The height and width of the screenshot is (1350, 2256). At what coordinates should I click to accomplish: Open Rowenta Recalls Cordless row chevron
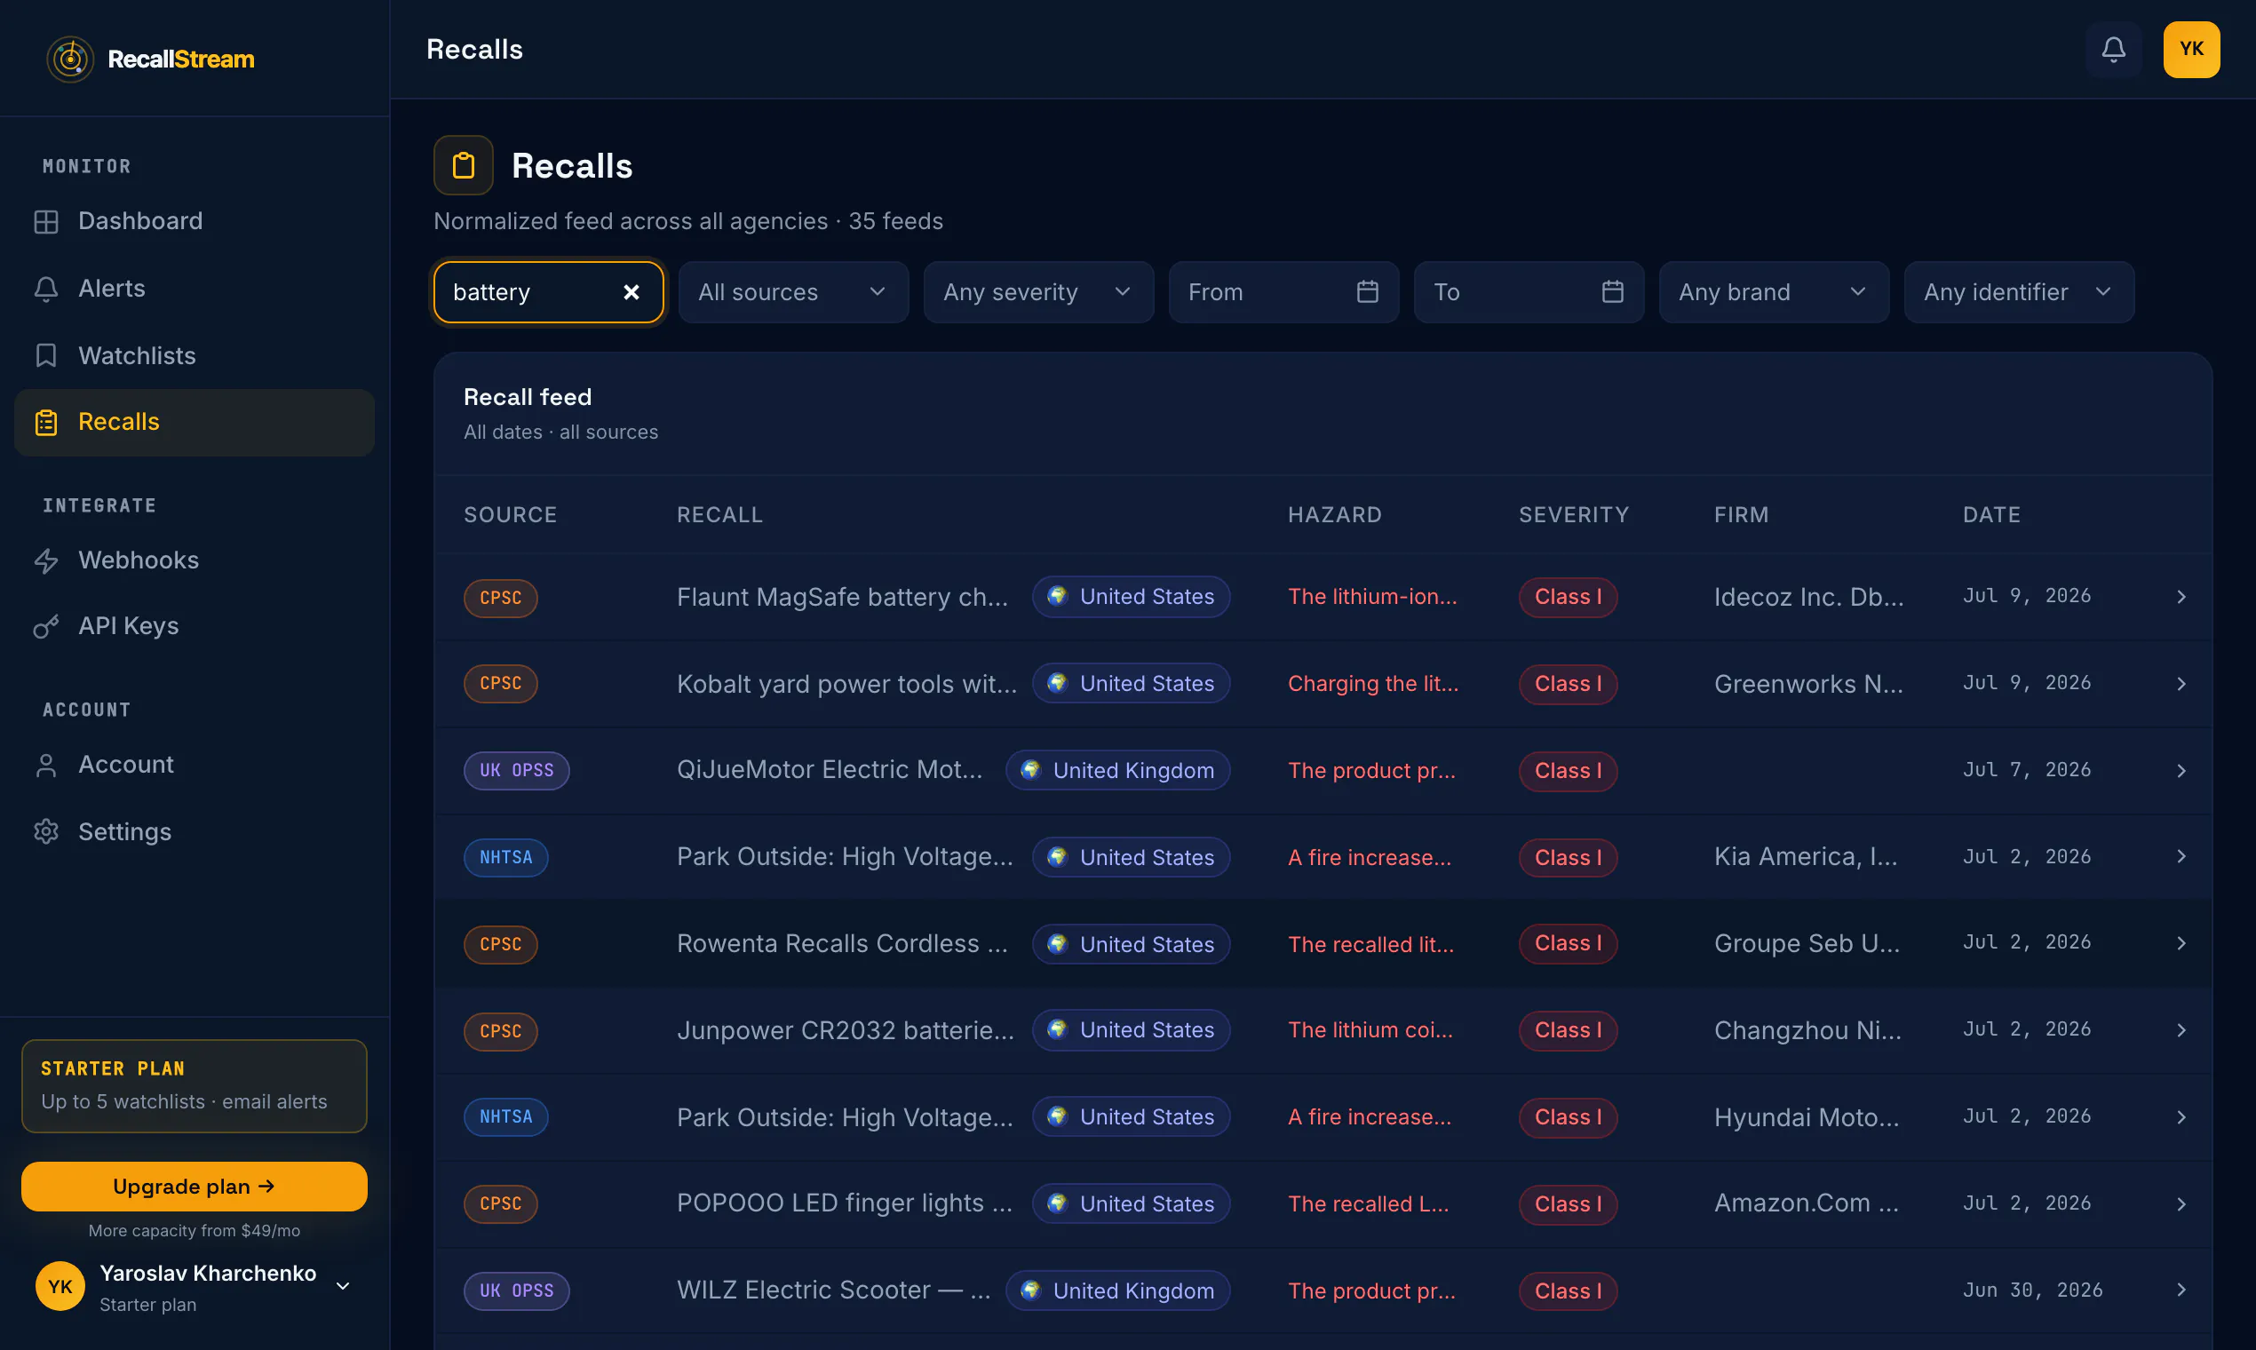2181,943
